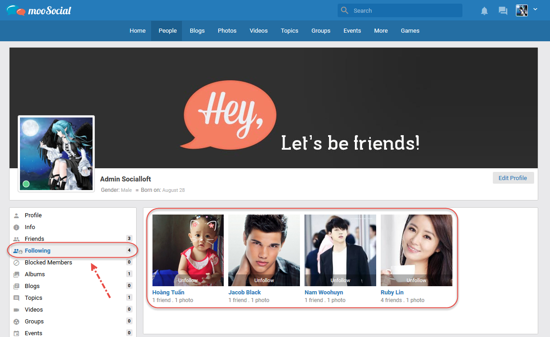Image resolution: width=550 pixels, height=337 pixels.
Task: Open Ruby Lin's profile link
Action: [x=392, y=293]
